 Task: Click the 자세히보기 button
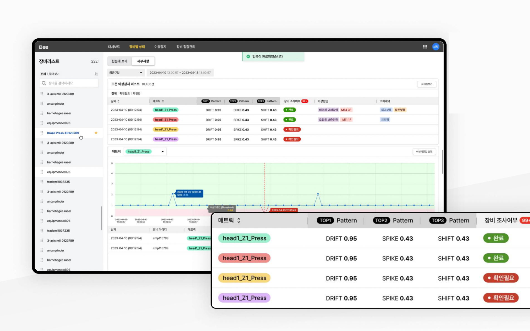(427, 84)
